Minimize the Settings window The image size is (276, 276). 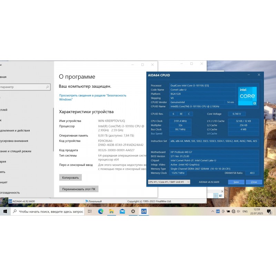pyautogui.click(x=133, y=65)
